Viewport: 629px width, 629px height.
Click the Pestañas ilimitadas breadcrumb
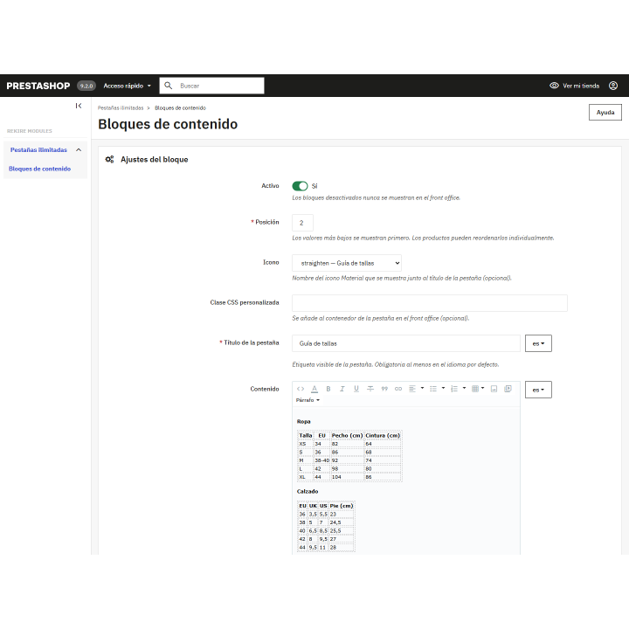point(121,108)
